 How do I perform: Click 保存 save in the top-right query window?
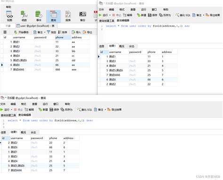[152, 15]
